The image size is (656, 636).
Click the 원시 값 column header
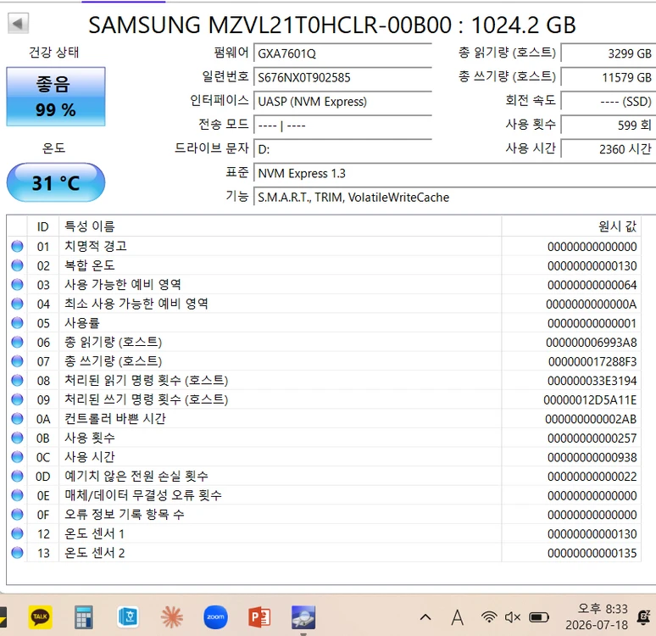click(x=571, y=226)
